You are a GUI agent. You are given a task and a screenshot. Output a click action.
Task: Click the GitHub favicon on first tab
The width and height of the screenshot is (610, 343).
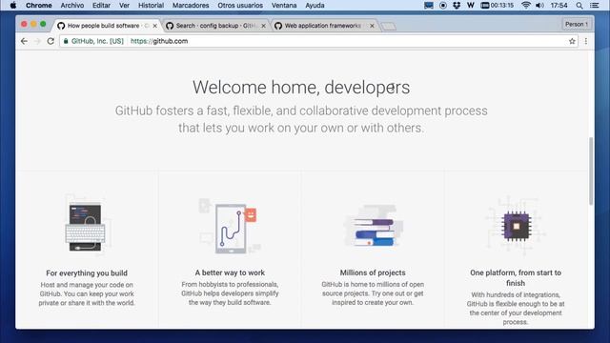61,26
